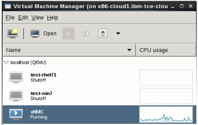Screen dimensions: 198x125
Task: Create a new virtual machine icon
Action: [13, 33]
